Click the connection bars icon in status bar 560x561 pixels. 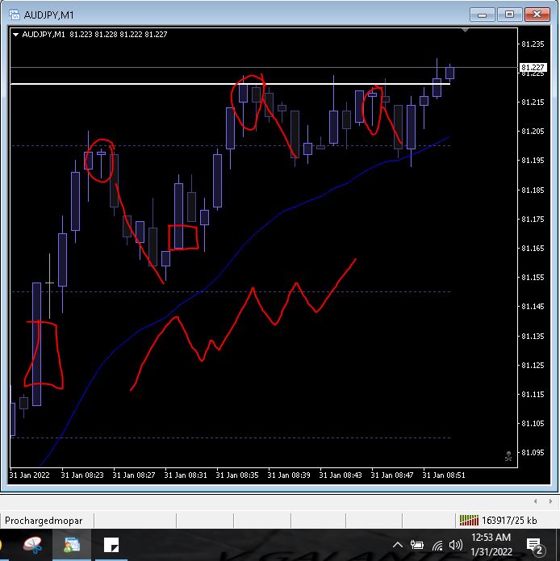[469, 520]
